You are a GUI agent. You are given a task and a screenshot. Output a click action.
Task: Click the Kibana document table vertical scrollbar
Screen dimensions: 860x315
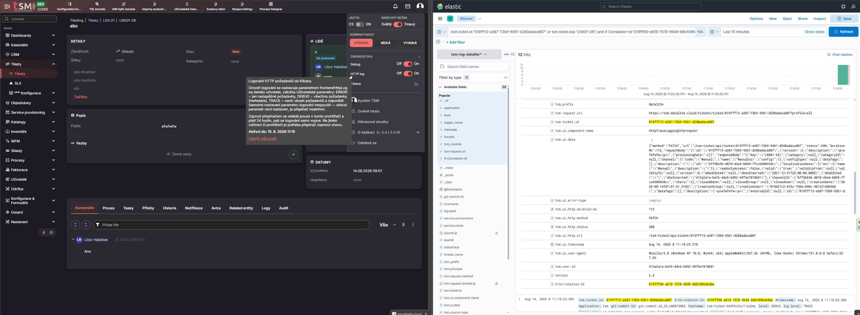click(855, 192)
